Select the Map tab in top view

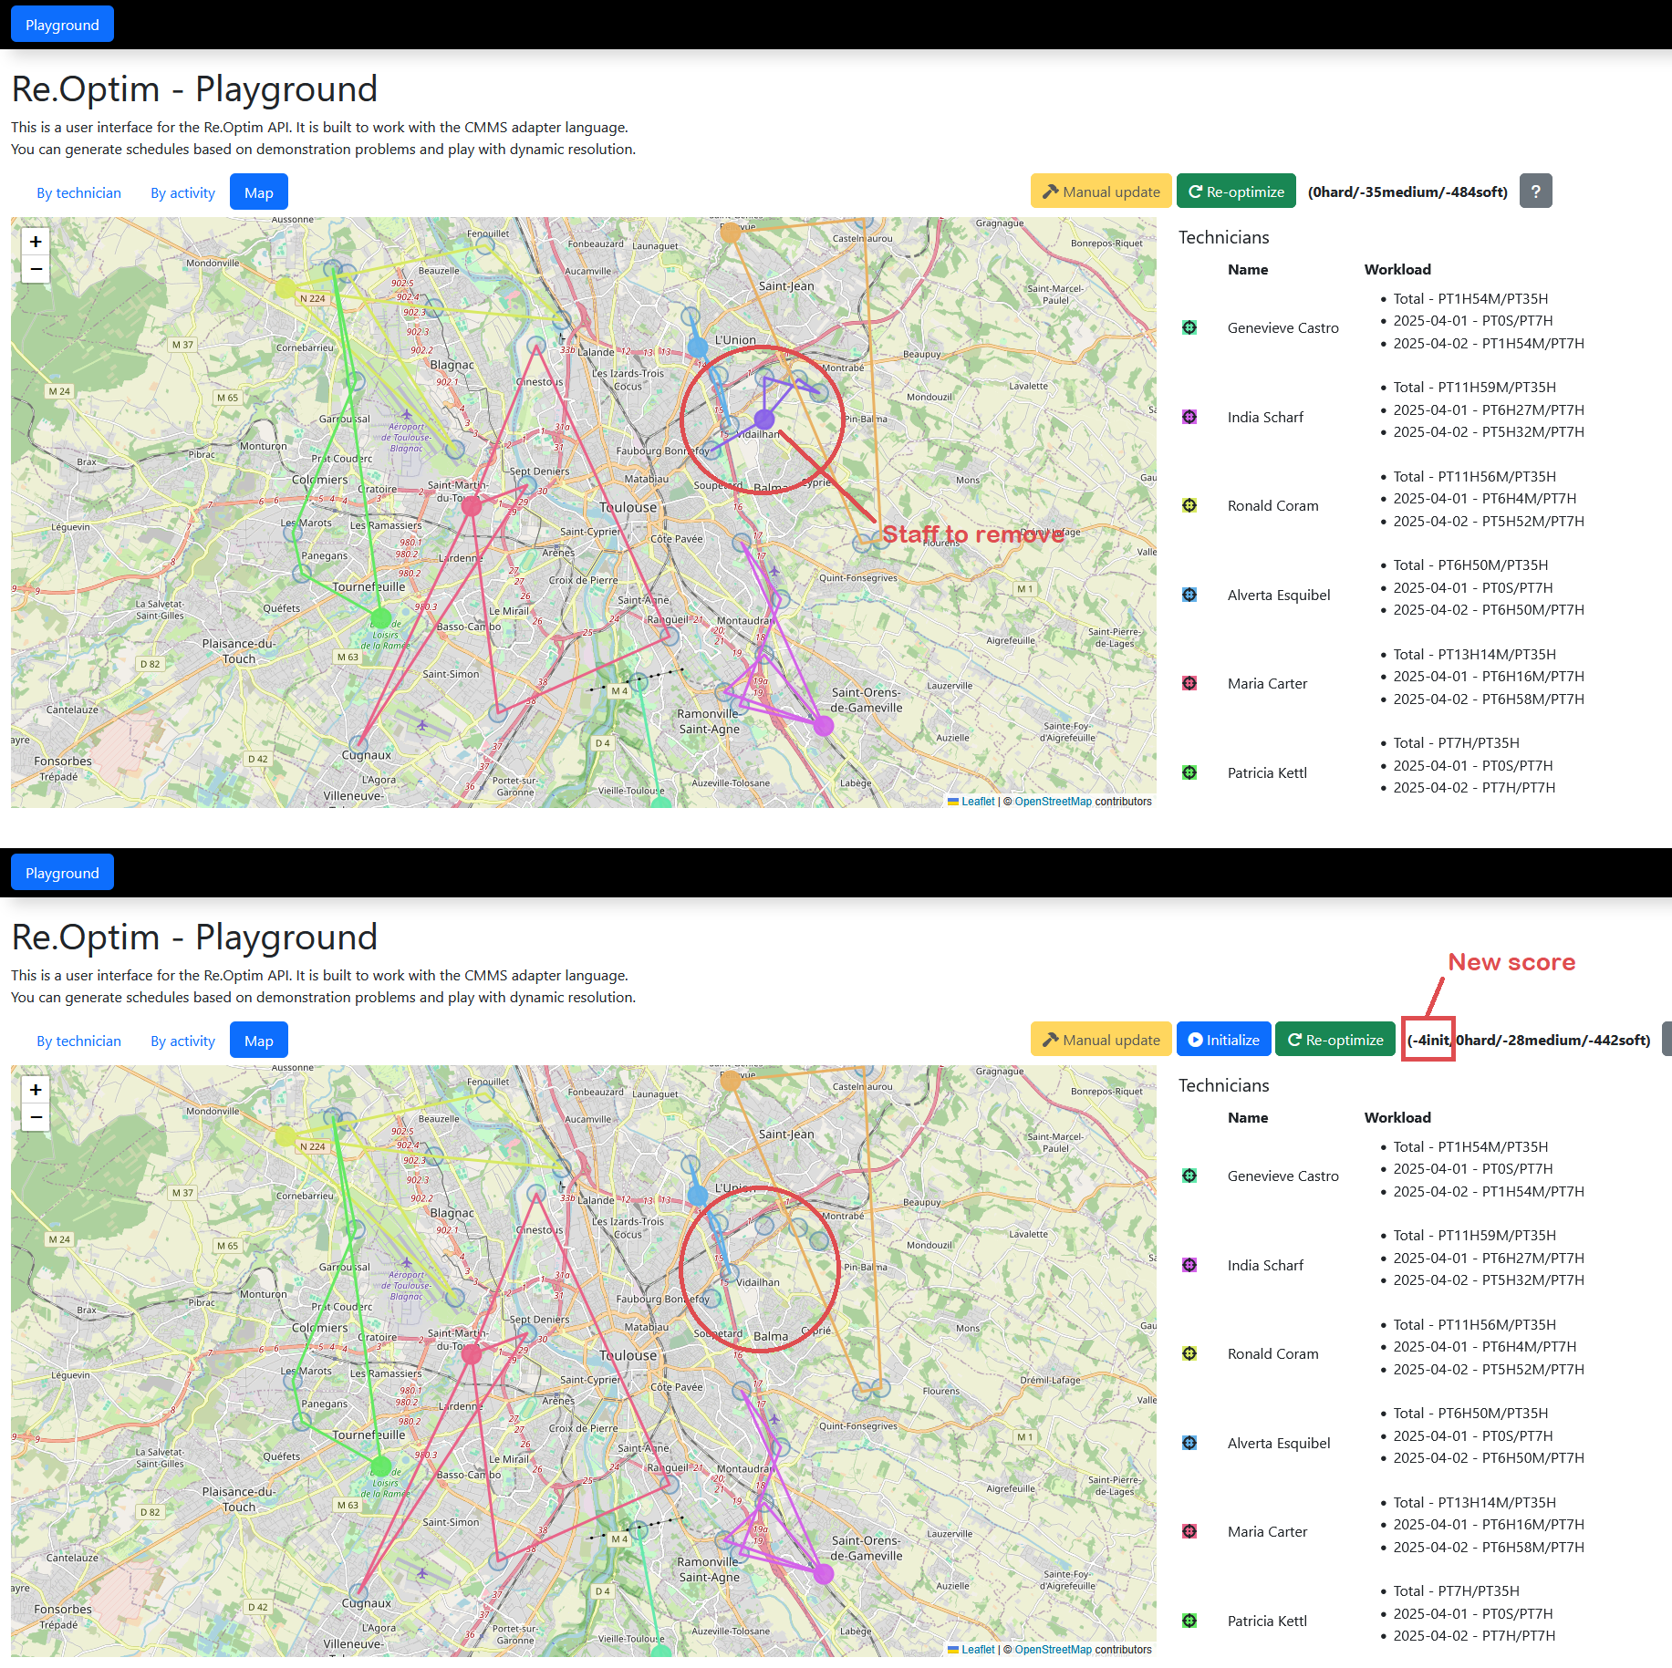(x=259, y=192)
